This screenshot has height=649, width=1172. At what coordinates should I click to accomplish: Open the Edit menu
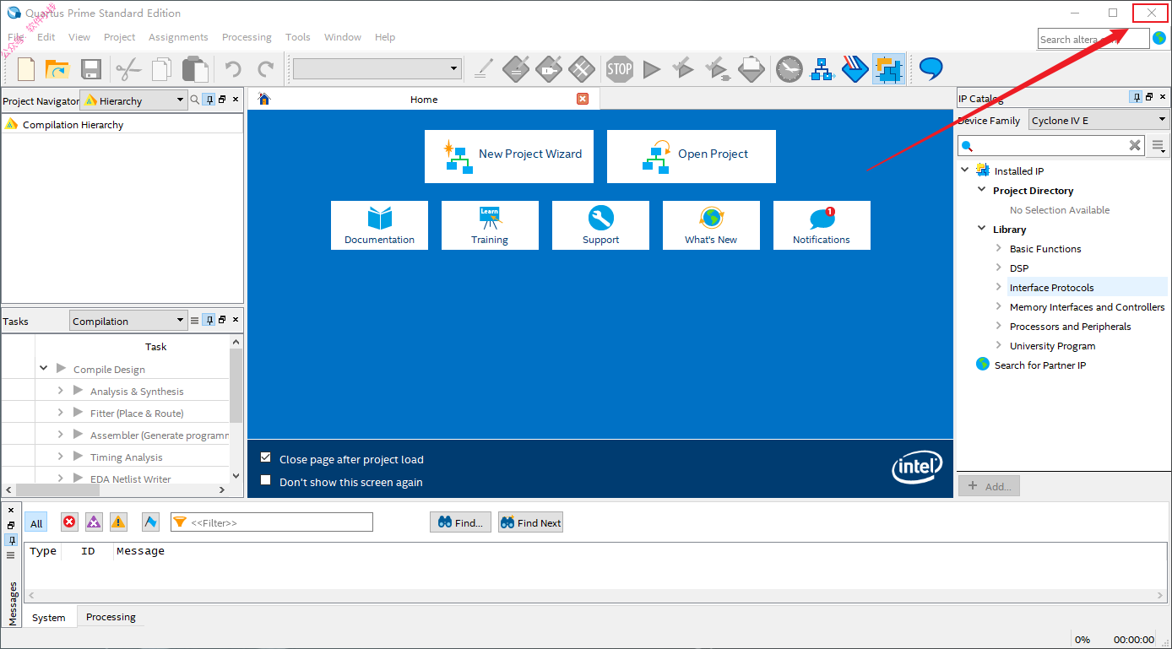46,37
